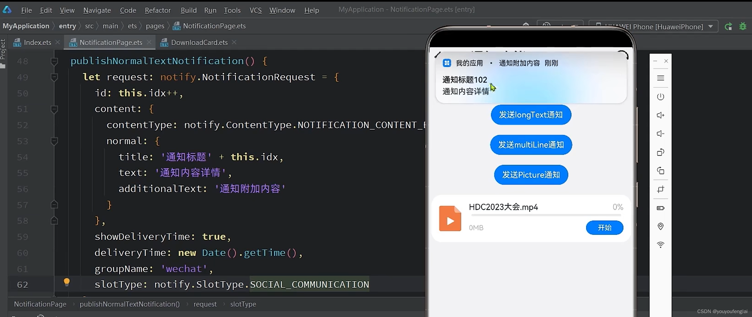
Task: Open the Help menu
Action: click(312, 10)
